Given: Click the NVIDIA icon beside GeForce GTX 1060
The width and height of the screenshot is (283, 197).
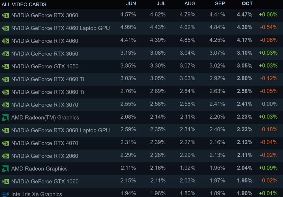Looking at the screenshot, I should coord(5,181).
